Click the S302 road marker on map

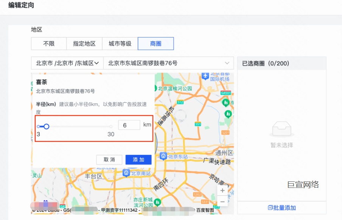(197, 195)
